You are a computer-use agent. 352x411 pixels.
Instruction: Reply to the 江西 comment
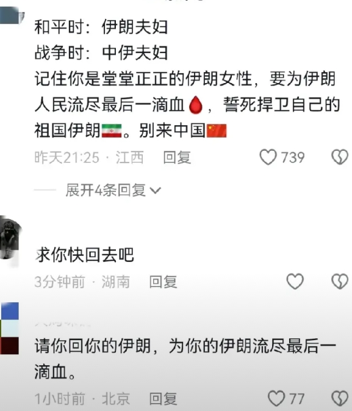(177, 158)
